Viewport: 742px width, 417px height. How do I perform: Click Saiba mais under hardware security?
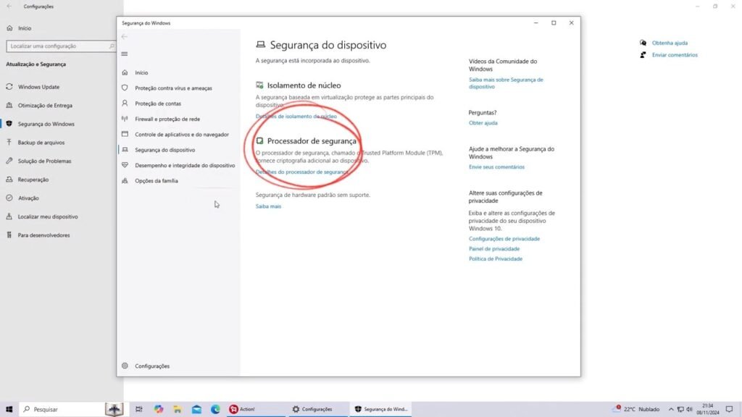point(268,206)
